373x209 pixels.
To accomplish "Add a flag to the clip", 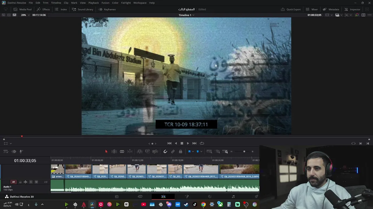I will (189, 152).
